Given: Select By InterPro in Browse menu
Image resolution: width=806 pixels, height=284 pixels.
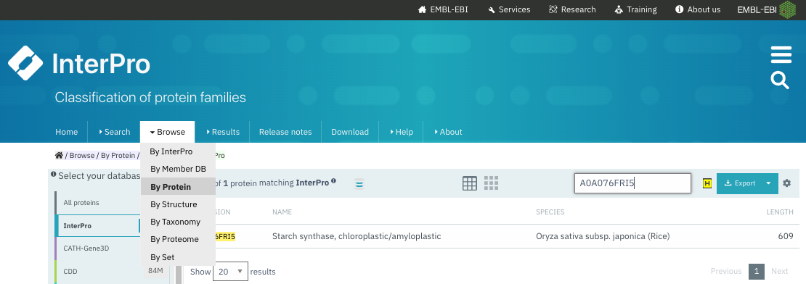Looking at the screenshot, I should tap(178, 151).
